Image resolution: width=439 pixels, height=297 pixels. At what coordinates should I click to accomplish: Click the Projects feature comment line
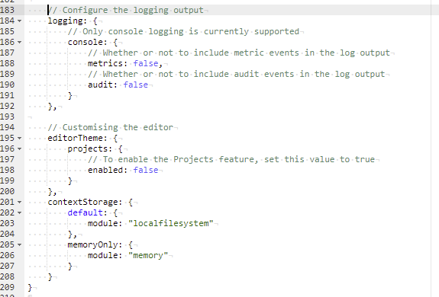[231, 159]
